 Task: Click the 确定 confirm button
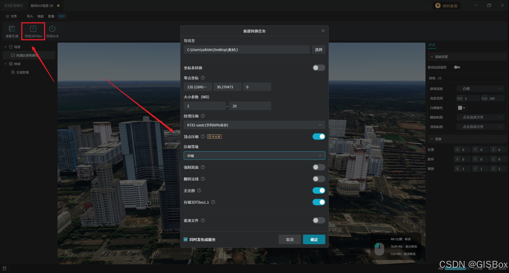tap(314, 240)
